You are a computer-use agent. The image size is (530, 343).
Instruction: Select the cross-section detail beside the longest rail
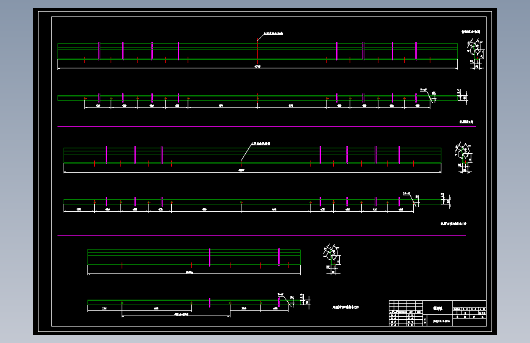point(476,54)
